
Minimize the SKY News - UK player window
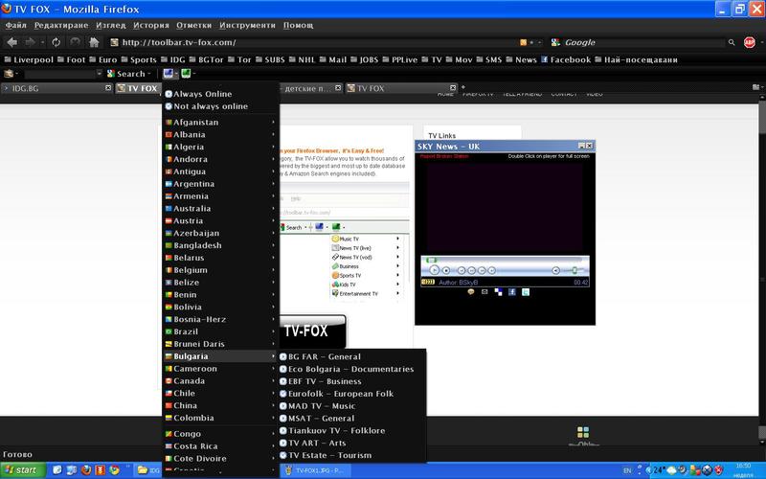point(581,146)
